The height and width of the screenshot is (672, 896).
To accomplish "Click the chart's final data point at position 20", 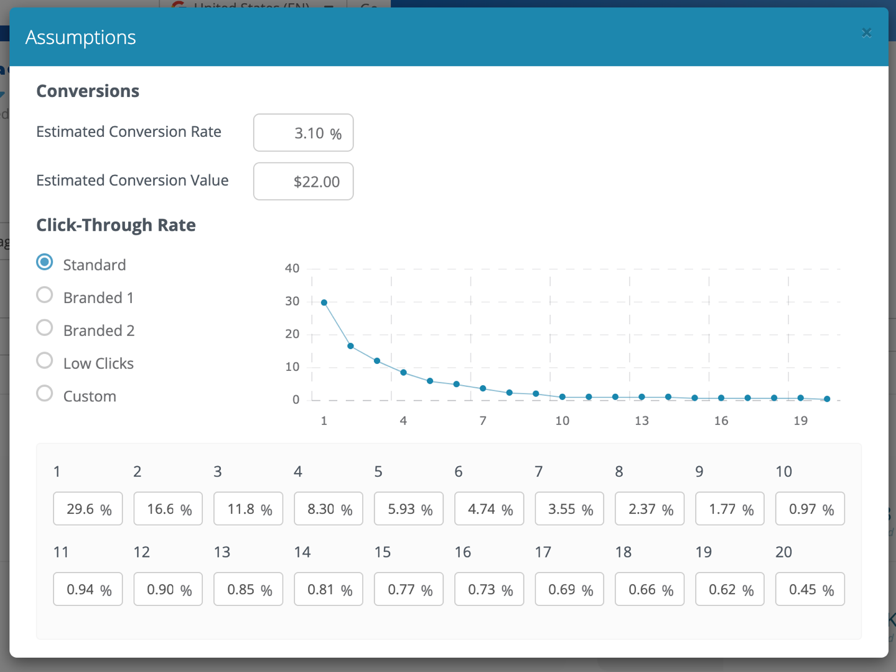I will click(x=827, y=399).
